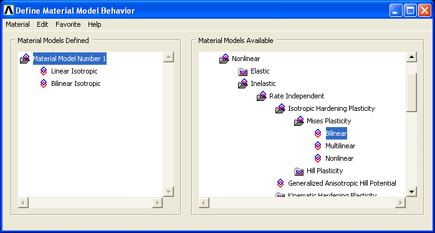Collapse Isotropic Hardening Plasticity folder icon
Viewport: 435px width, 233px height.
tap(280, 108)
